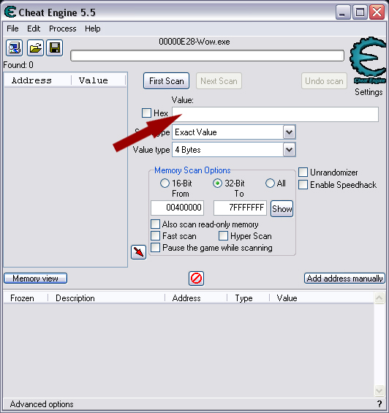Click the Show button
The image size is (389, 413).
point(282,208)
